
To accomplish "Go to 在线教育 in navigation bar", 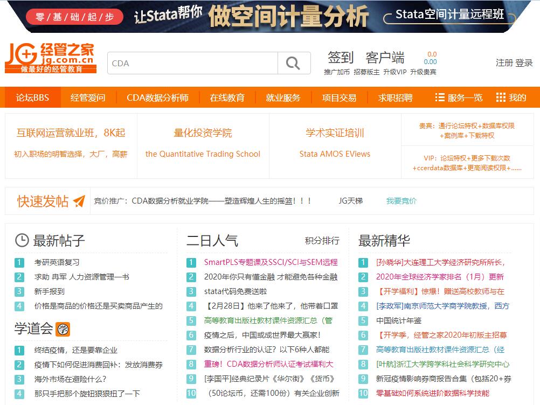I will 227,97.
